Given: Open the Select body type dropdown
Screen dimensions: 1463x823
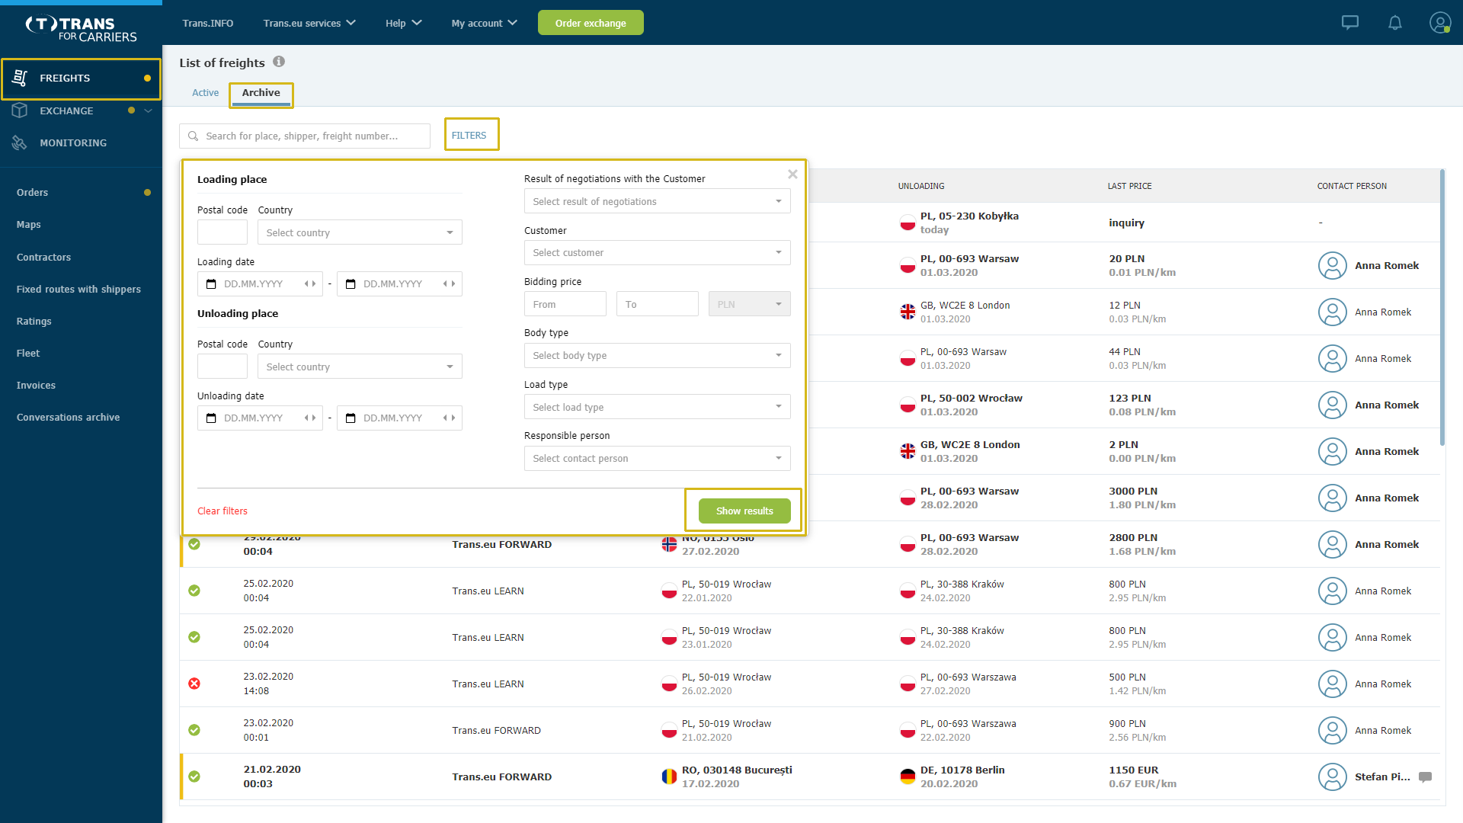Looking at the screenshot, I should tap(657, 355).
